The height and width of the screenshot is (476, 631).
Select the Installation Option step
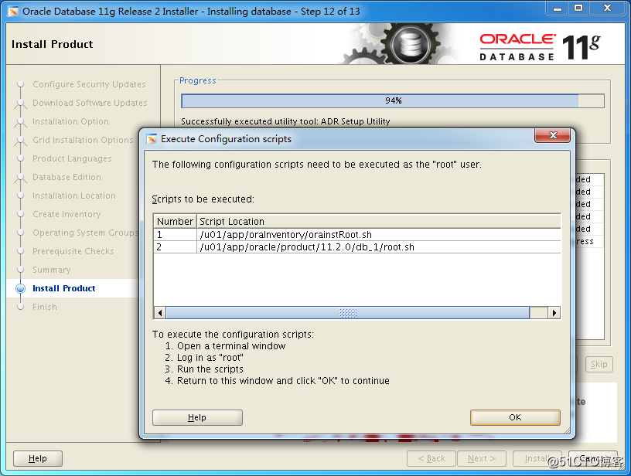[70, 121]
